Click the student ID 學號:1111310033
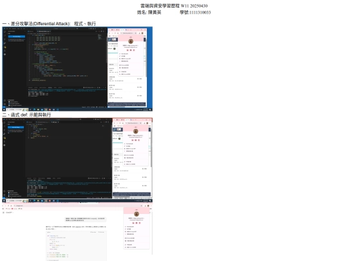Viewport: 348px width, 261px height. [x=195, y=12]
